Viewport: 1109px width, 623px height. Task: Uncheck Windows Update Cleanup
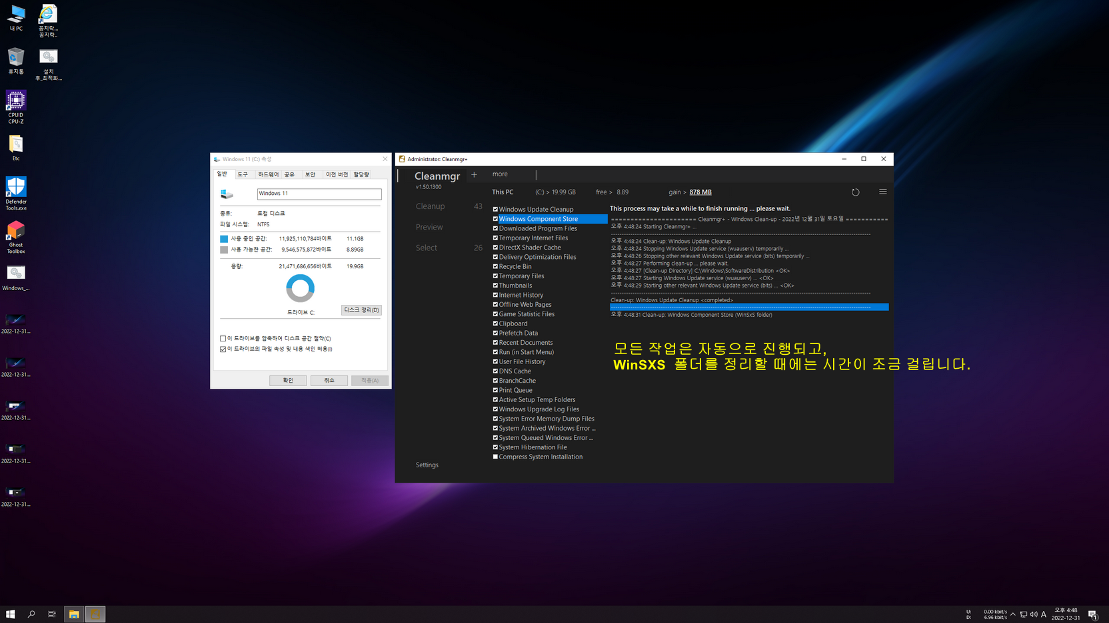tap(495, 209)
